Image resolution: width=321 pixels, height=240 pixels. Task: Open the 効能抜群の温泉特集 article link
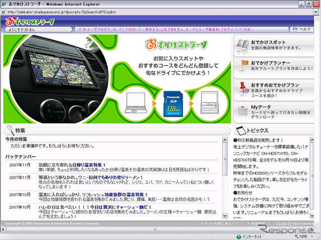click(x=126, y=194)
